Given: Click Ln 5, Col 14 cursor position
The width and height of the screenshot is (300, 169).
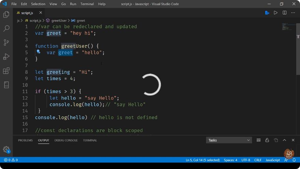Looking at the screenshot, I should click(202, 160).
